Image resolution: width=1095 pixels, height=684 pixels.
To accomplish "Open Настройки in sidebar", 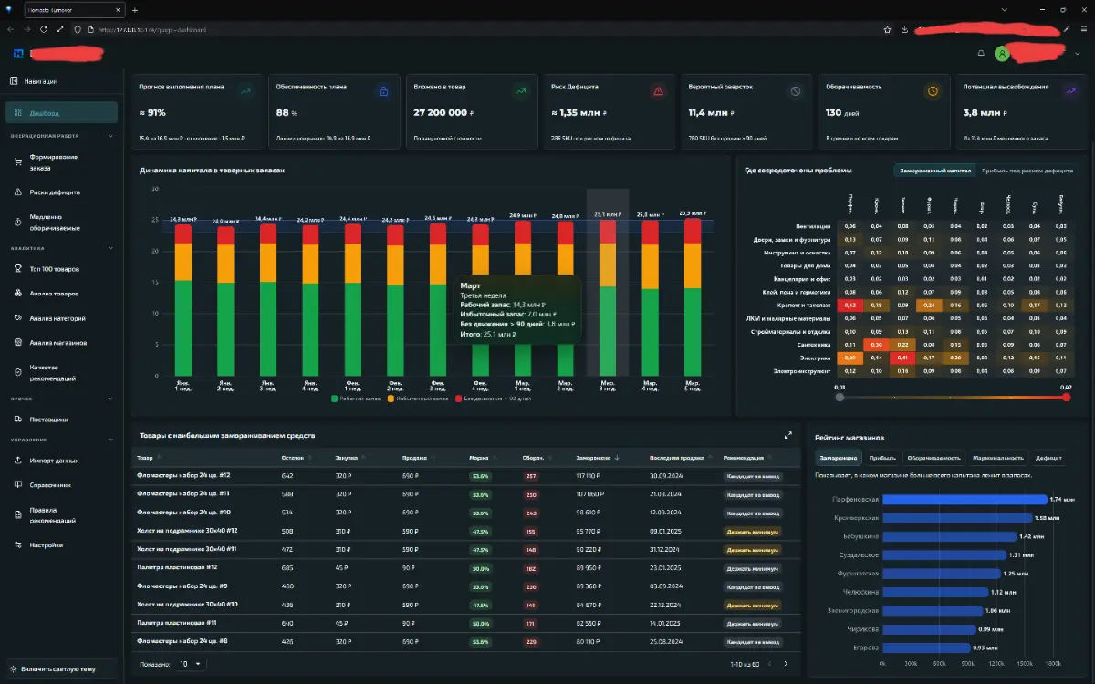I will click(61, 545).
